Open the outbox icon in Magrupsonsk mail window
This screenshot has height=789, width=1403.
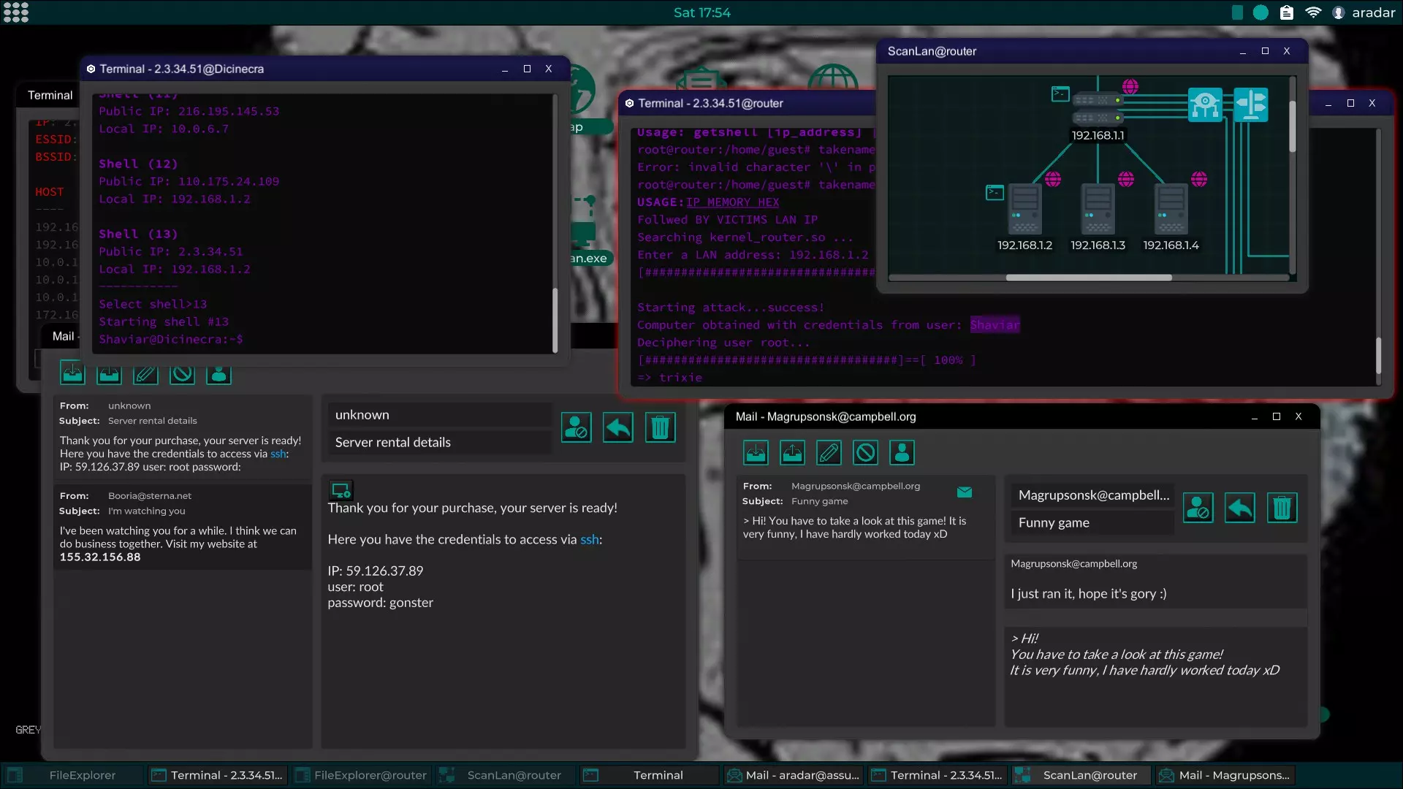(792, 453)
